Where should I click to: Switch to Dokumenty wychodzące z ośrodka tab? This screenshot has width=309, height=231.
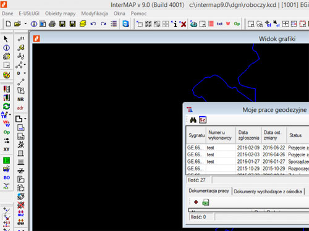pos(268,191)
